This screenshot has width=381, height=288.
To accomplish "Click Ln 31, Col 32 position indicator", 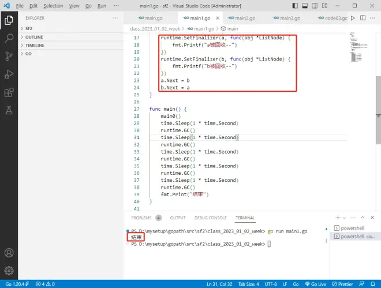I will 219,284.
